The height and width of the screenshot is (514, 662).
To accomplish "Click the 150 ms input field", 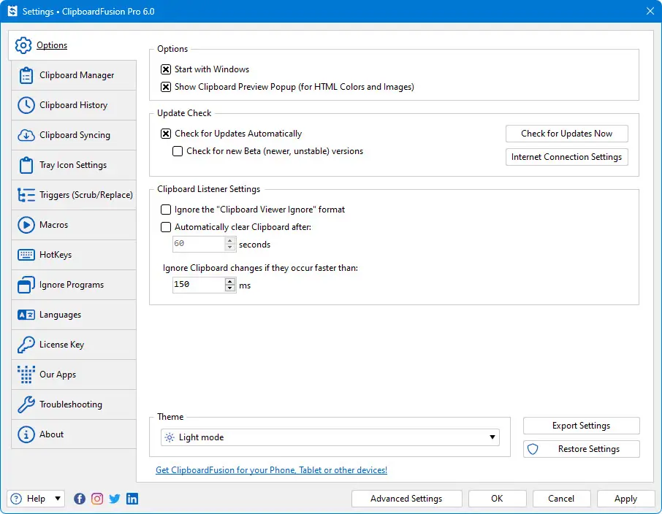I will (198, 285).
